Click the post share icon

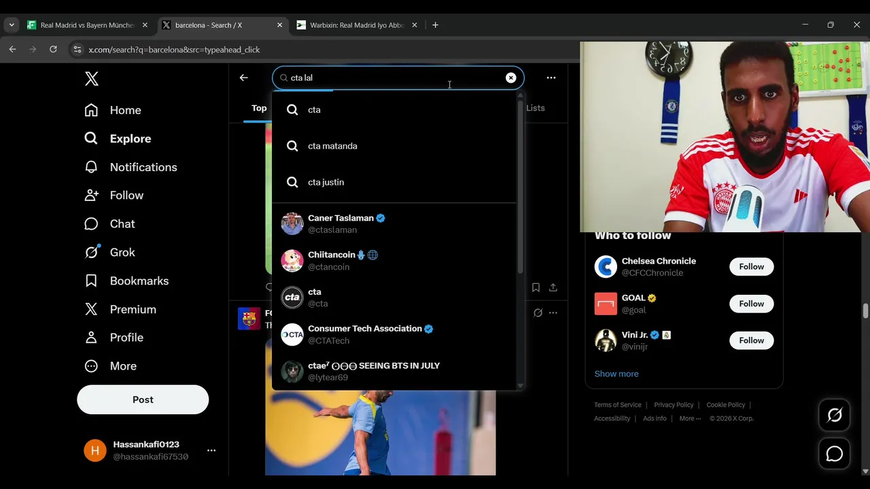pyautogui.click(x=553, y=287)
